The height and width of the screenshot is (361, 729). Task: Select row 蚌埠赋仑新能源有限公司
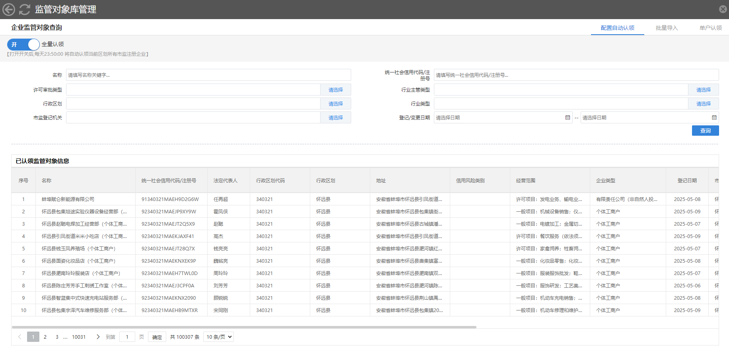pyautogui.click(x=365, y=199)
